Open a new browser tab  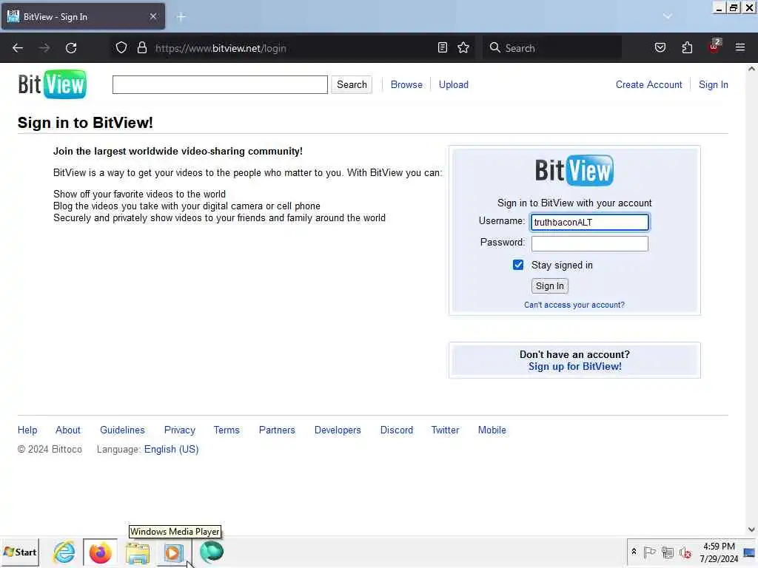point(181,17)
